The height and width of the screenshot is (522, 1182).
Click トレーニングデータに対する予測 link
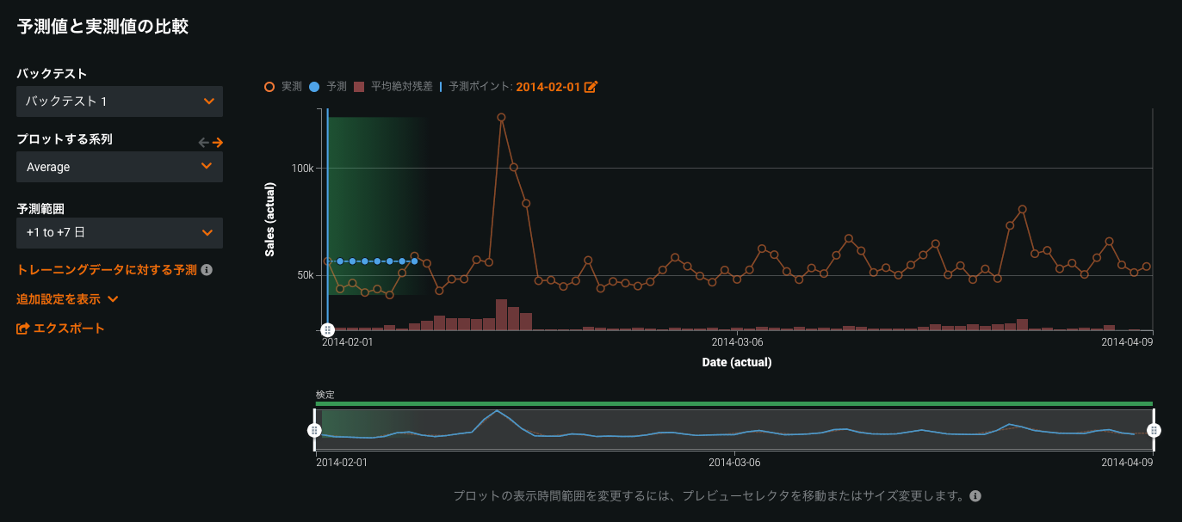coord(107,270)
